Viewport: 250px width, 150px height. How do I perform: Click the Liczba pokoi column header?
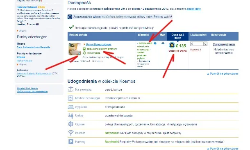coord(198,34)
